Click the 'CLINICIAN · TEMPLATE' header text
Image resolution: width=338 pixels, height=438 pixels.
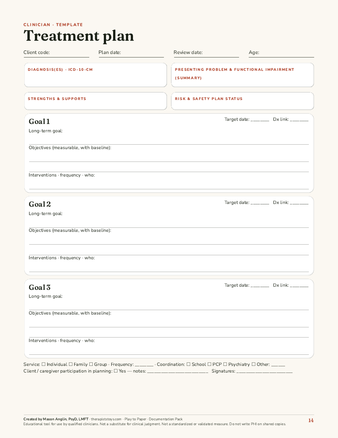[53, 25]
